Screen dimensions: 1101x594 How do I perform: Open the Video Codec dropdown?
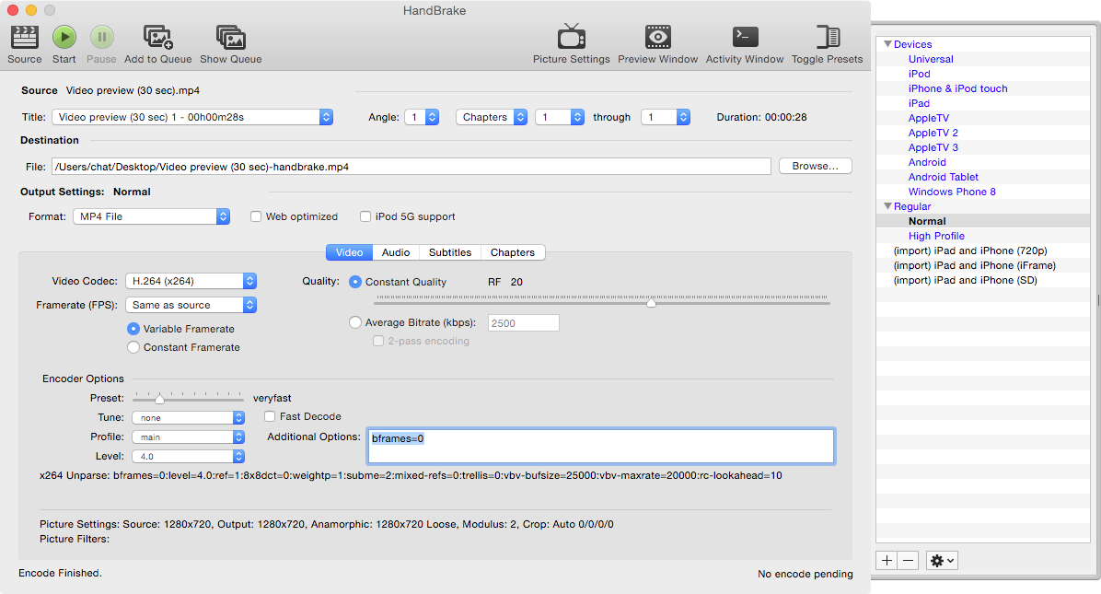[x=191, y=281]
